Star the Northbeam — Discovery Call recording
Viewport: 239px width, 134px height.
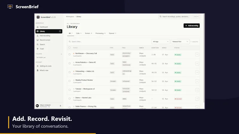[74, 54]
